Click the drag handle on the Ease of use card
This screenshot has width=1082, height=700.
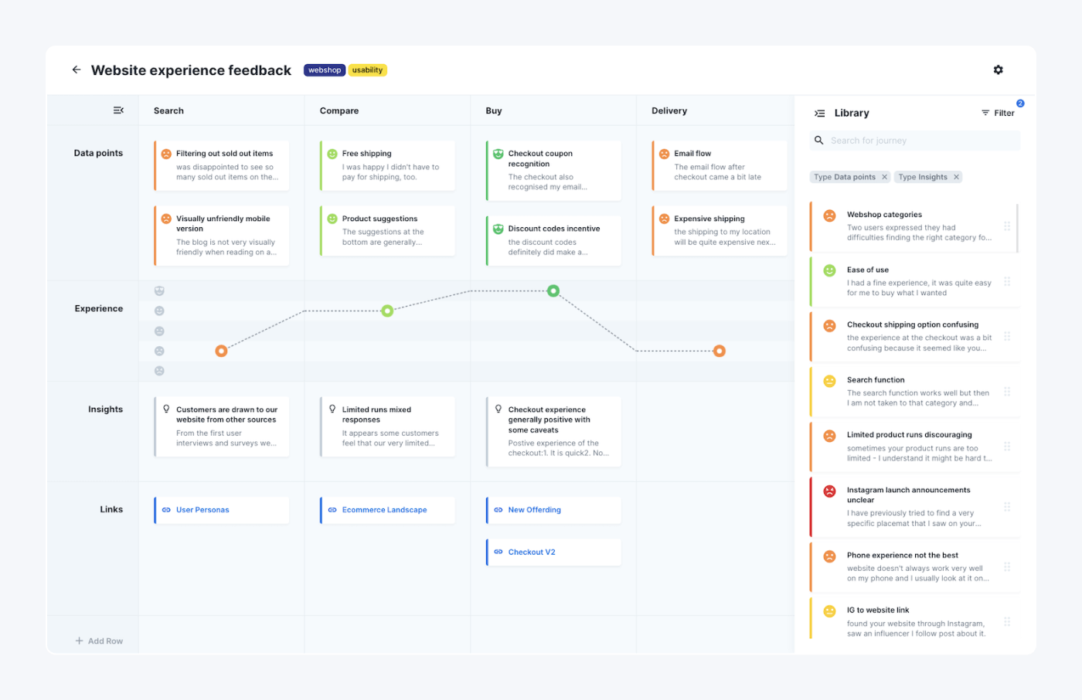tap(1007, 281)
